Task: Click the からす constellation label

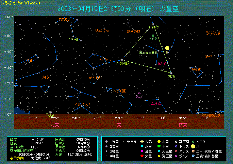Action: [x=196, y=69]
